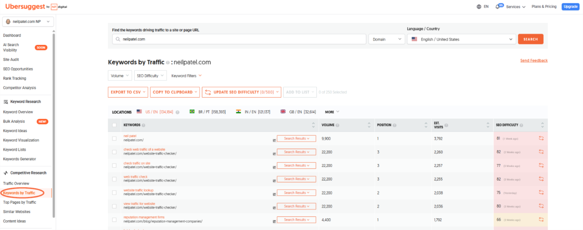Screen dimensions: 583x230
Task: Sort table by Position column arrows
Action: (x=426, y=125)
